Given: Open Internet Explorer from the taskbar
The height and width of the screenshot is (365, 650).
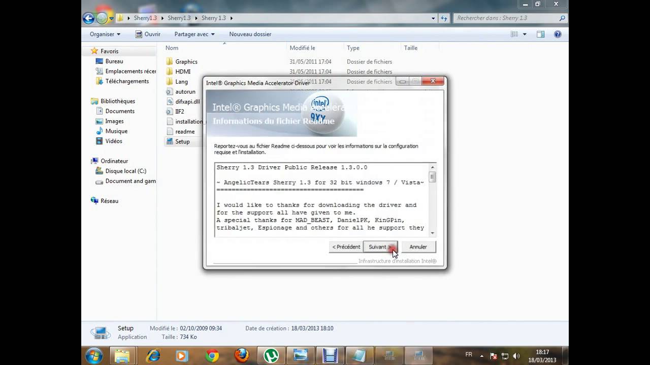Looking at the screenshot, I should (x=152, y=355).
